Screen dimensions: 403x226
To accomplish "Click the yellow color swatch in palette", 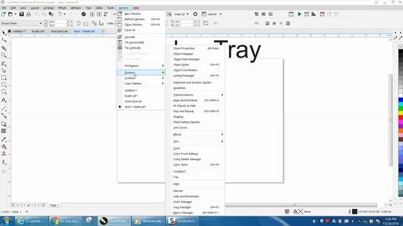I will pyautogui.click(x=400, y=113).
